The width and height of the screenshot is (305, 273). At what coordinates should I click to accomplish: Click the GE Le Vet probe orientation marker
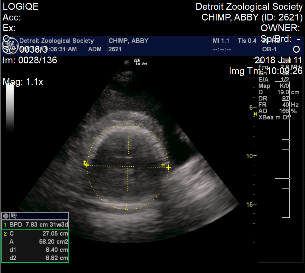click(141, 62)
